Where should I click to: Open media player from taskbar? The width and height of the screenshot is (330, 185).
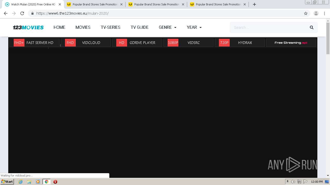38,182
